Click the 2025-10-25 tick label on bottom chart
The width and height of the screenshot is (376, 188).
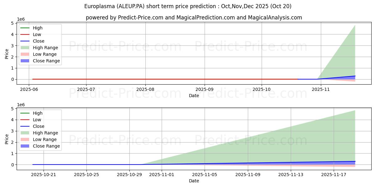86,175
